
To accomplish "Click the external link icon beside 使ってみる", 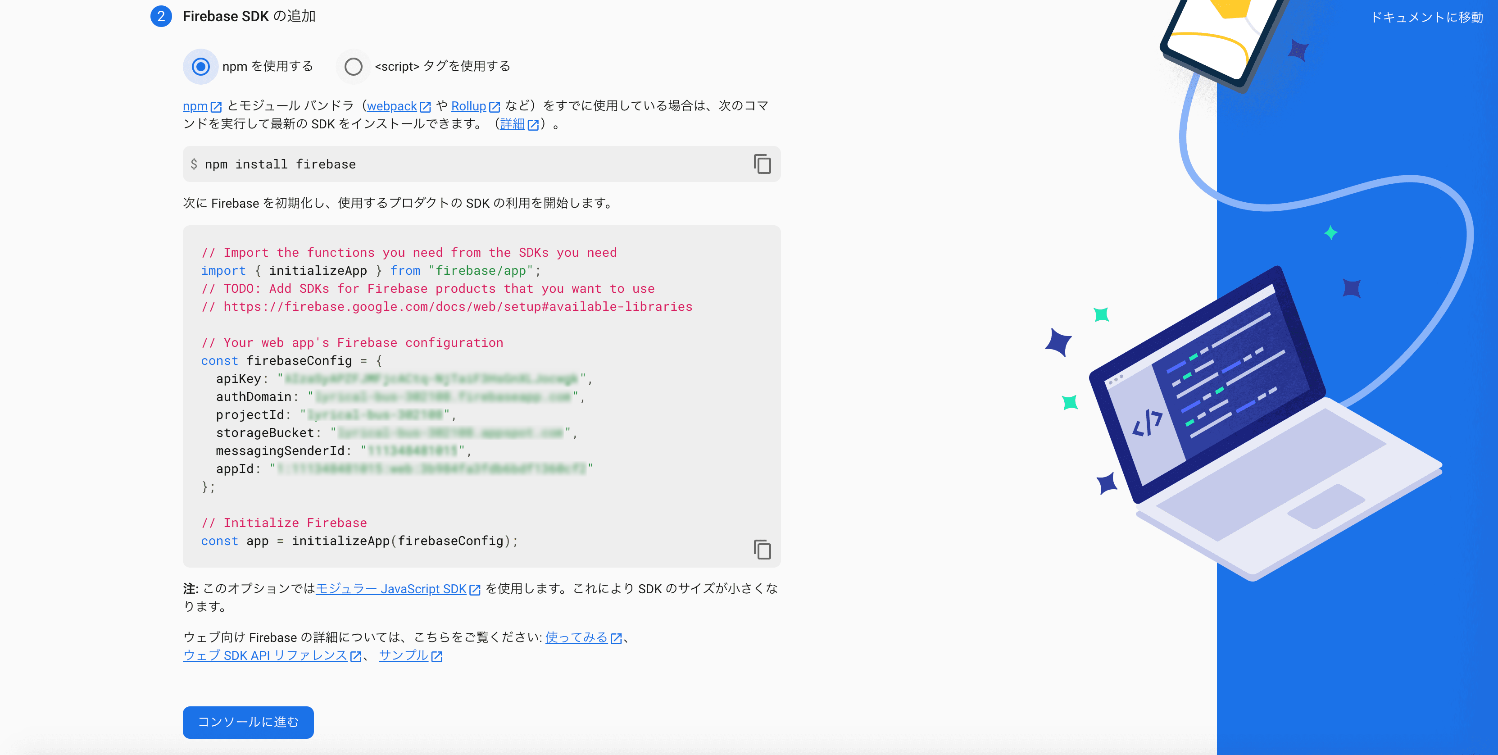I will pyautogui.click(x=617, y=637).
